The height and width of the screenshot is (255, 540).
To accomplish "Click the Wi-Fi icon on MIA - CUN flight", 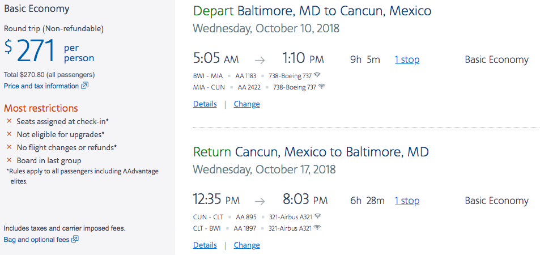I will (x=322, y=87).
